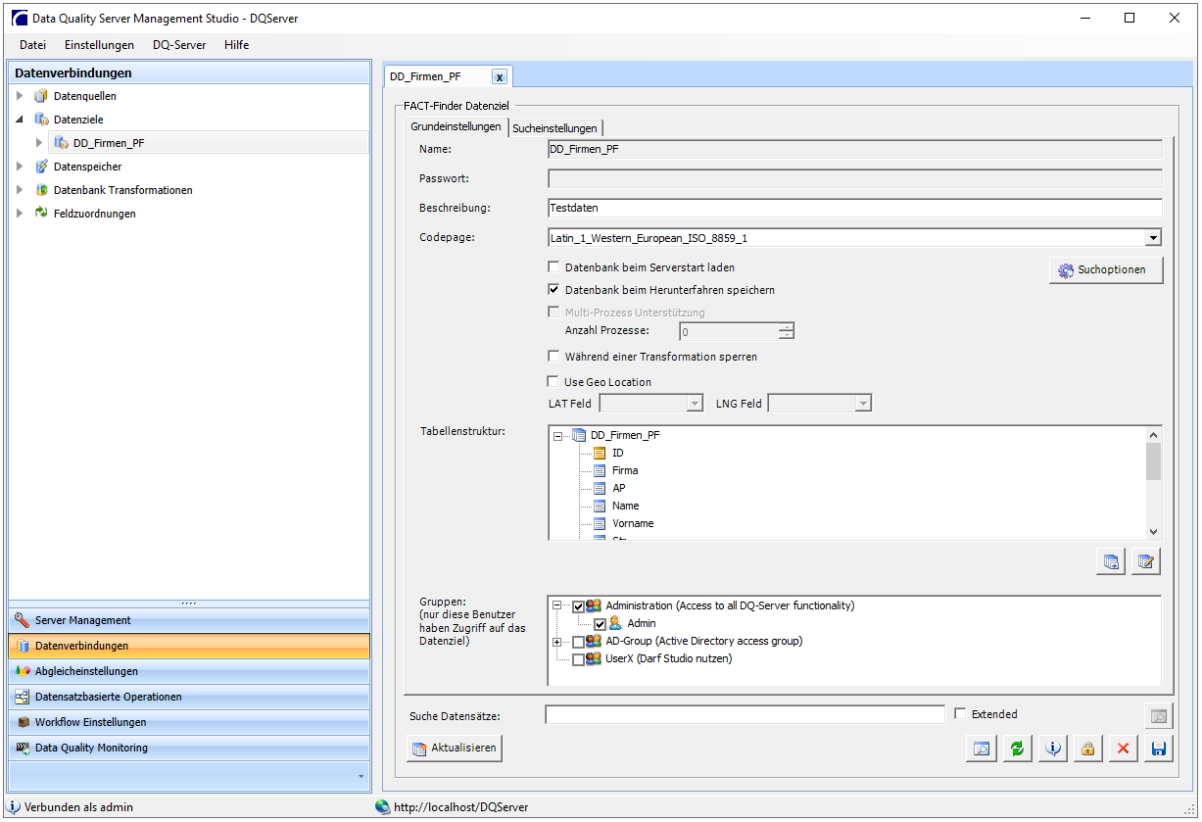Image resolution: width=1202 pixels, height=822 pixels.
Task: Click the DD_Firmen_PF tree node icon
Action: coord(61,143)
